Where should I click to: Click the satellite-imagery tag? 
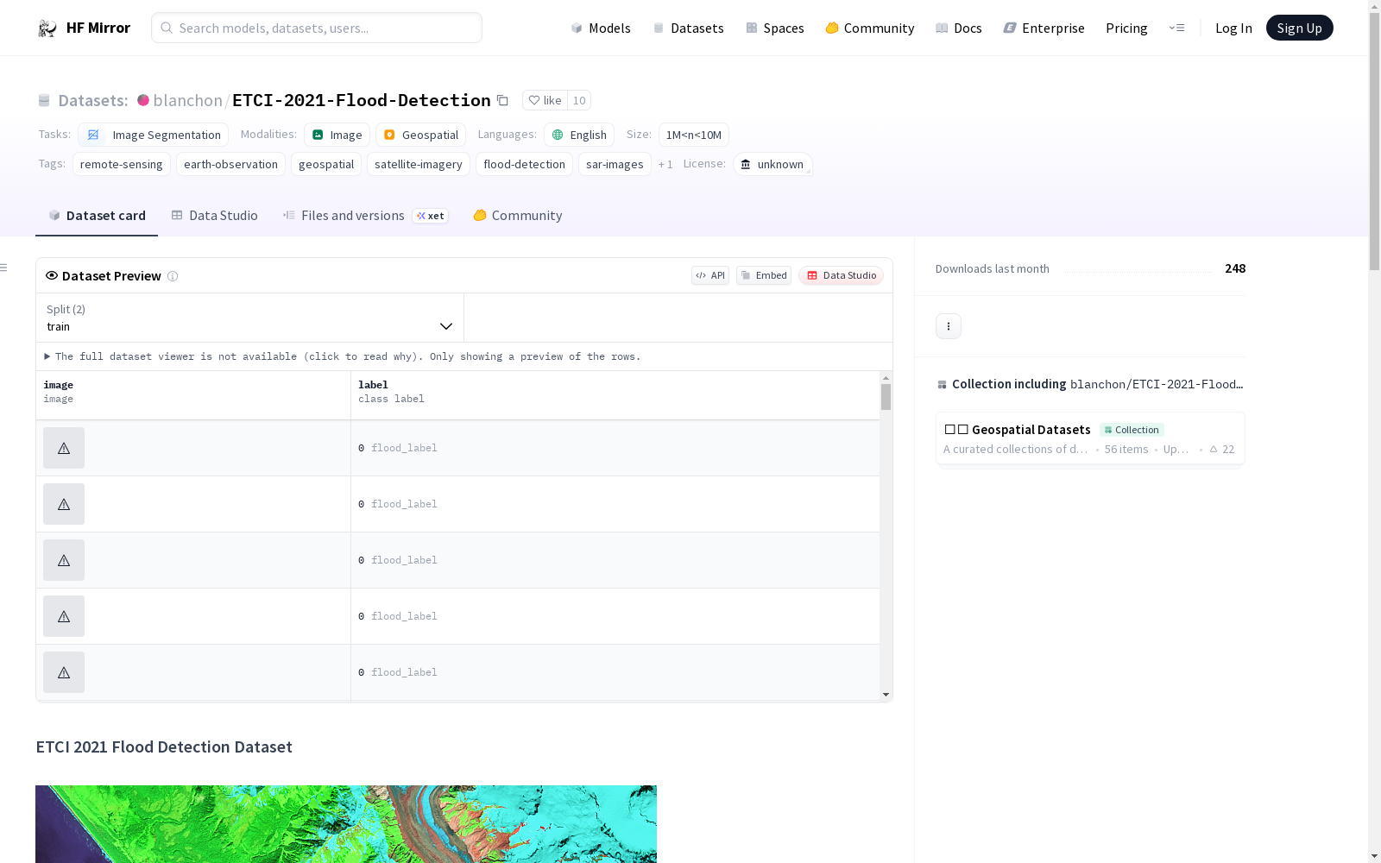419,164
